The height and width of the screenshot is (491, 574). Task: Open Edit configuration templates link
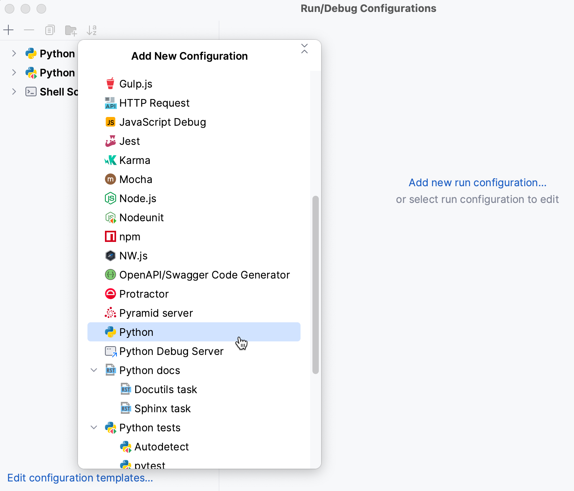(x=80, y=478)
